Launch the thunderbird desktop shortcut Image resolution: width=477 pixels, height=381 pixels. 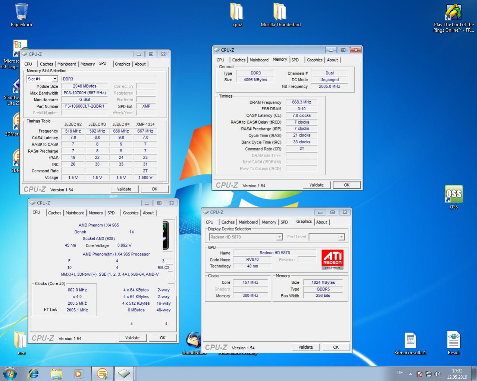(x=194, y=343)
